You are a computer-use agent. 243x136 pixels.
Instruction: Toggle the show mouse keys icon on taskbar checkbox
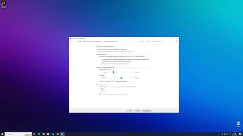click(x=99, y=94)
